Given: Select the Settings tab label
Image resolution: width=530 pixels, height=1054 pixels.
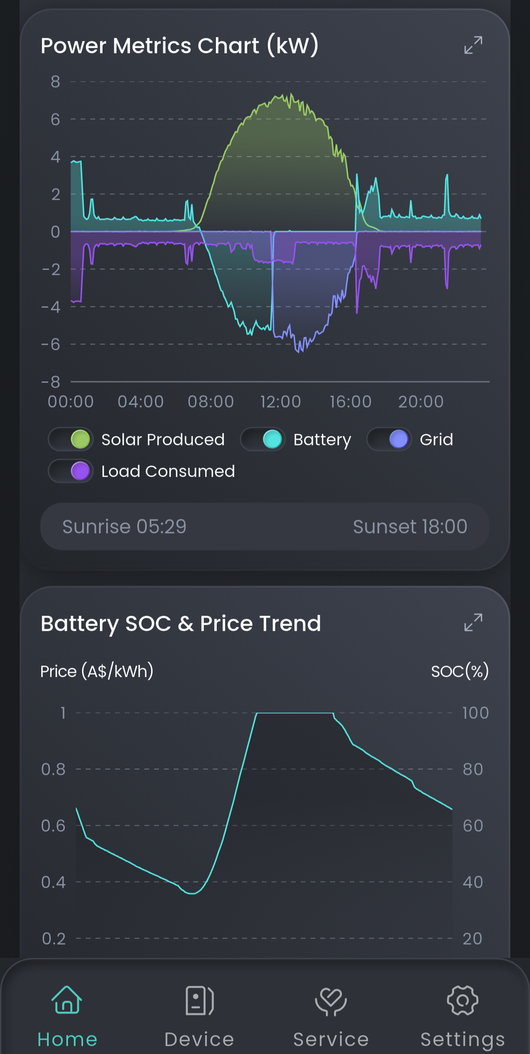Looking at the screenshot, I should tap(463, 1040).
